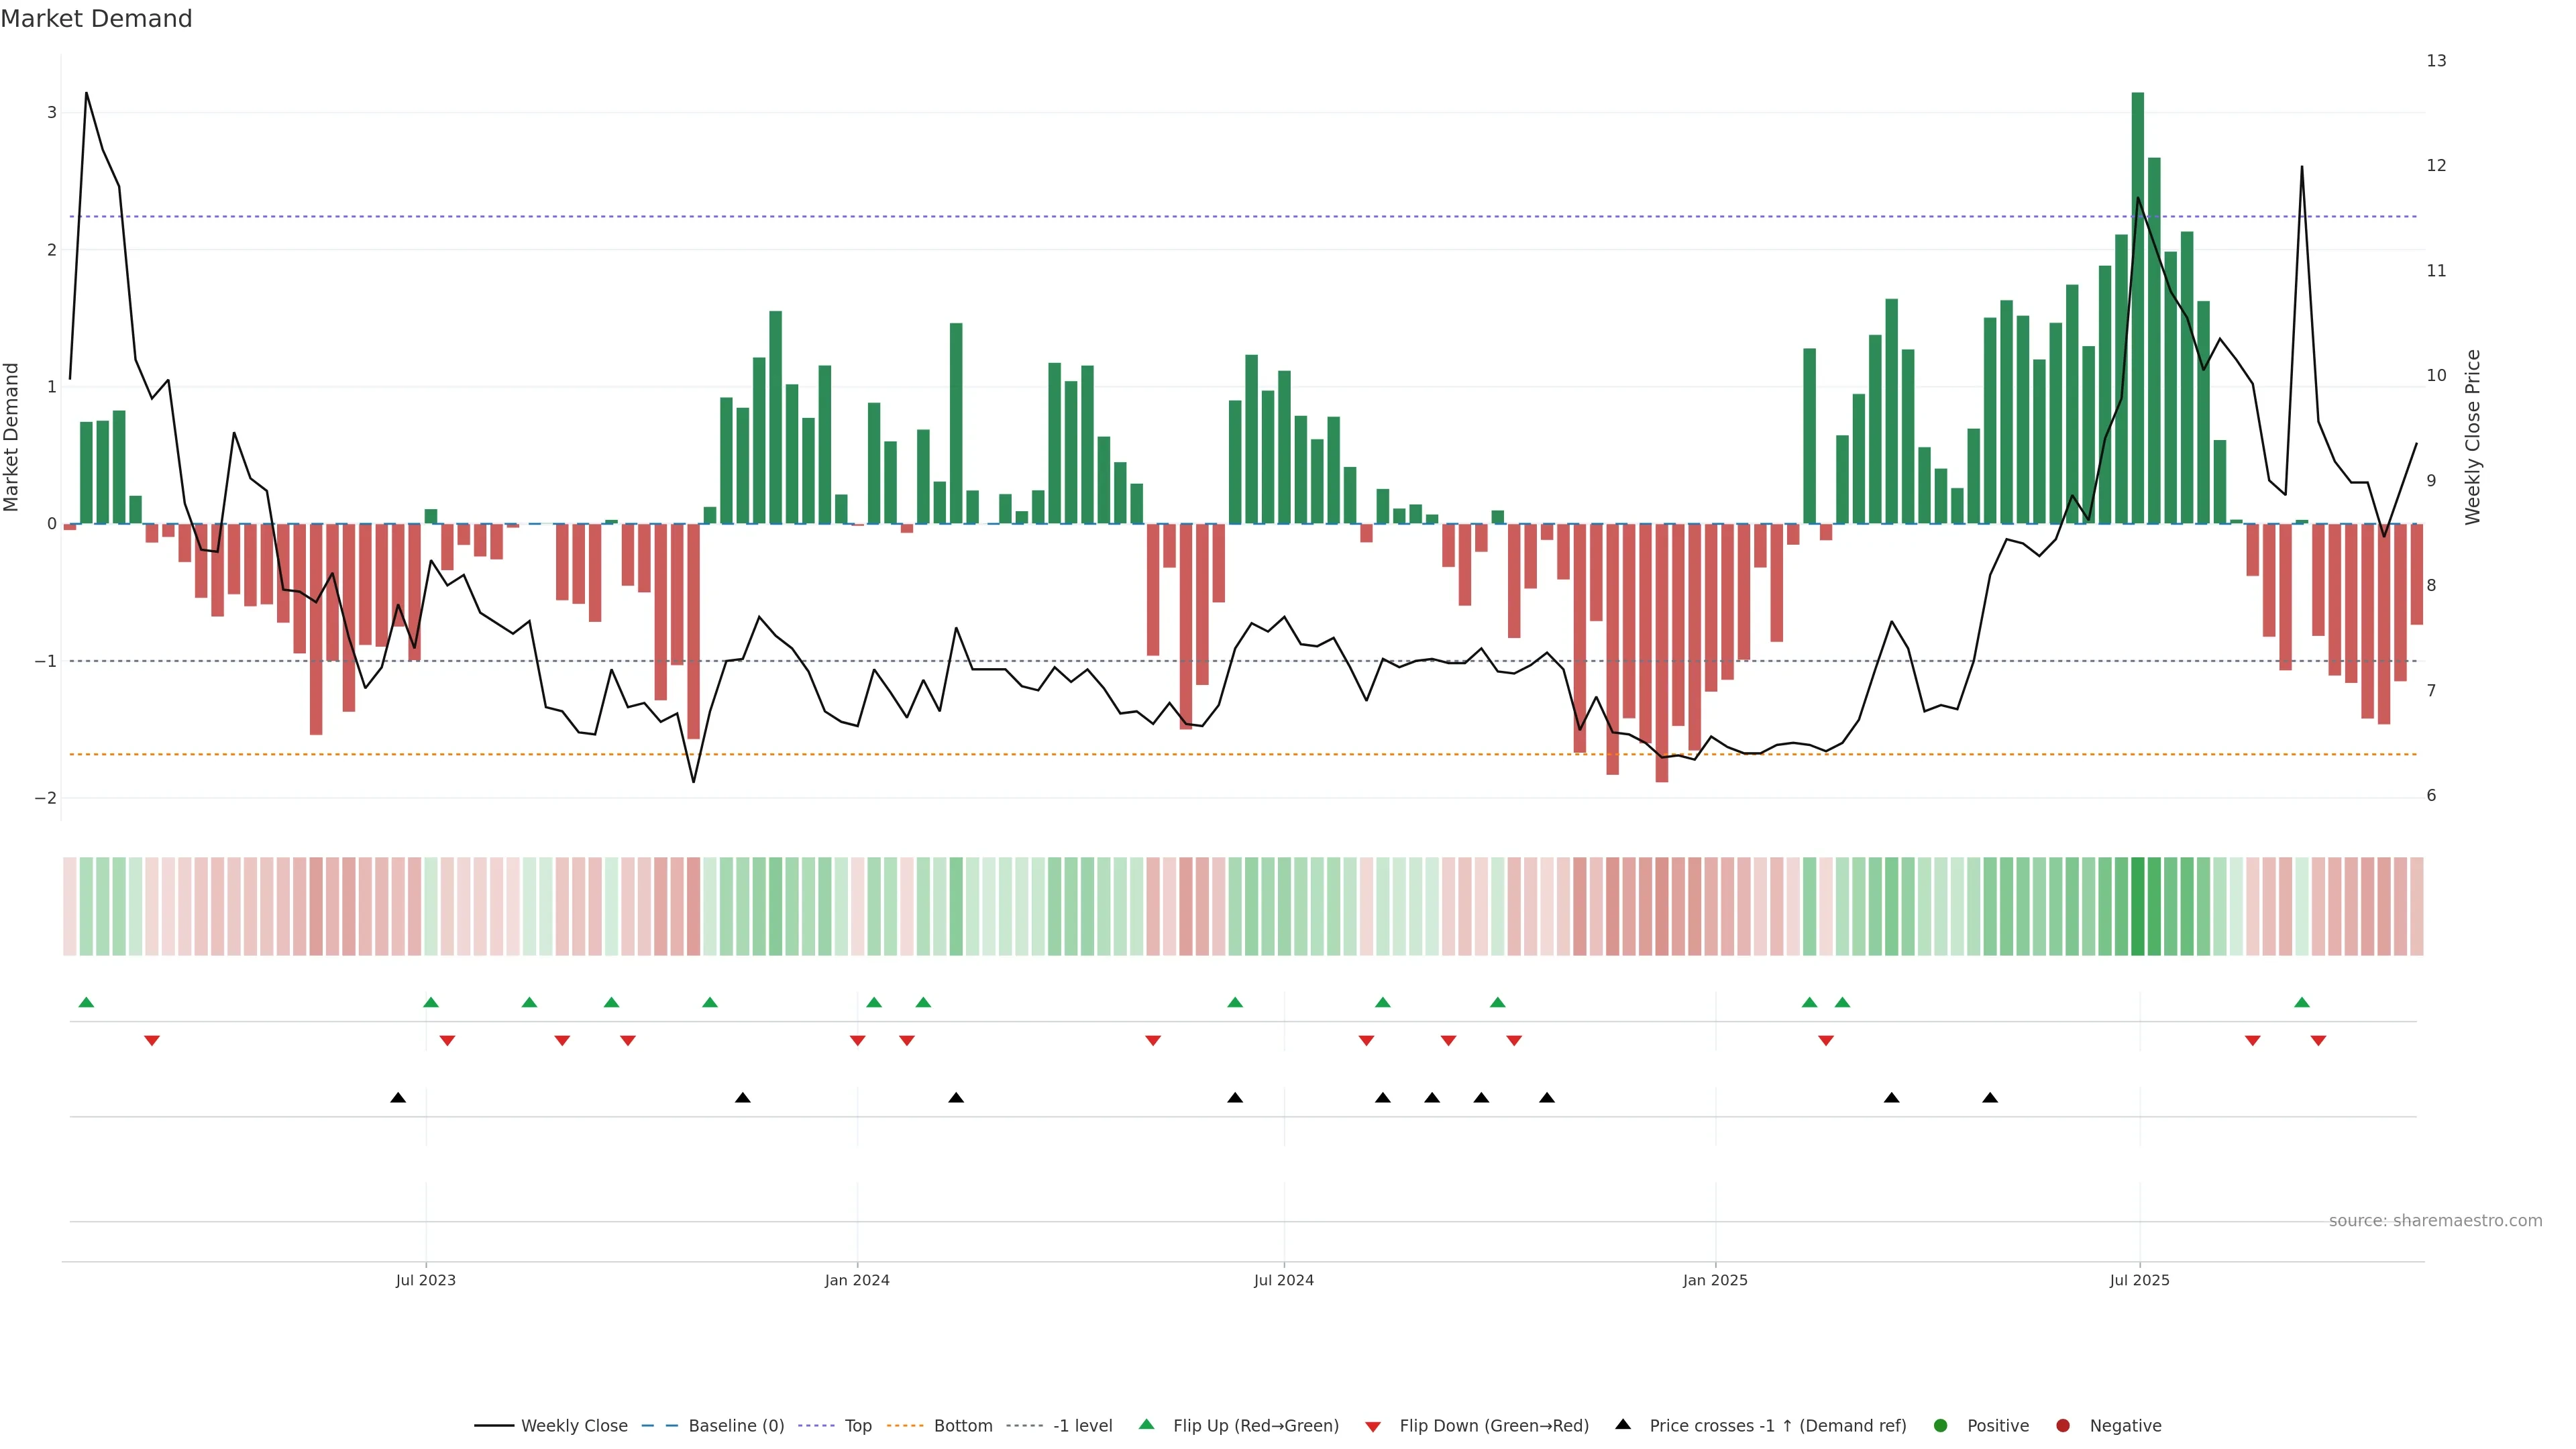Viewport: 2576px width, 1449px height.
Task: Click the Jan 2024 axis label
Action: click(857, 1280)
